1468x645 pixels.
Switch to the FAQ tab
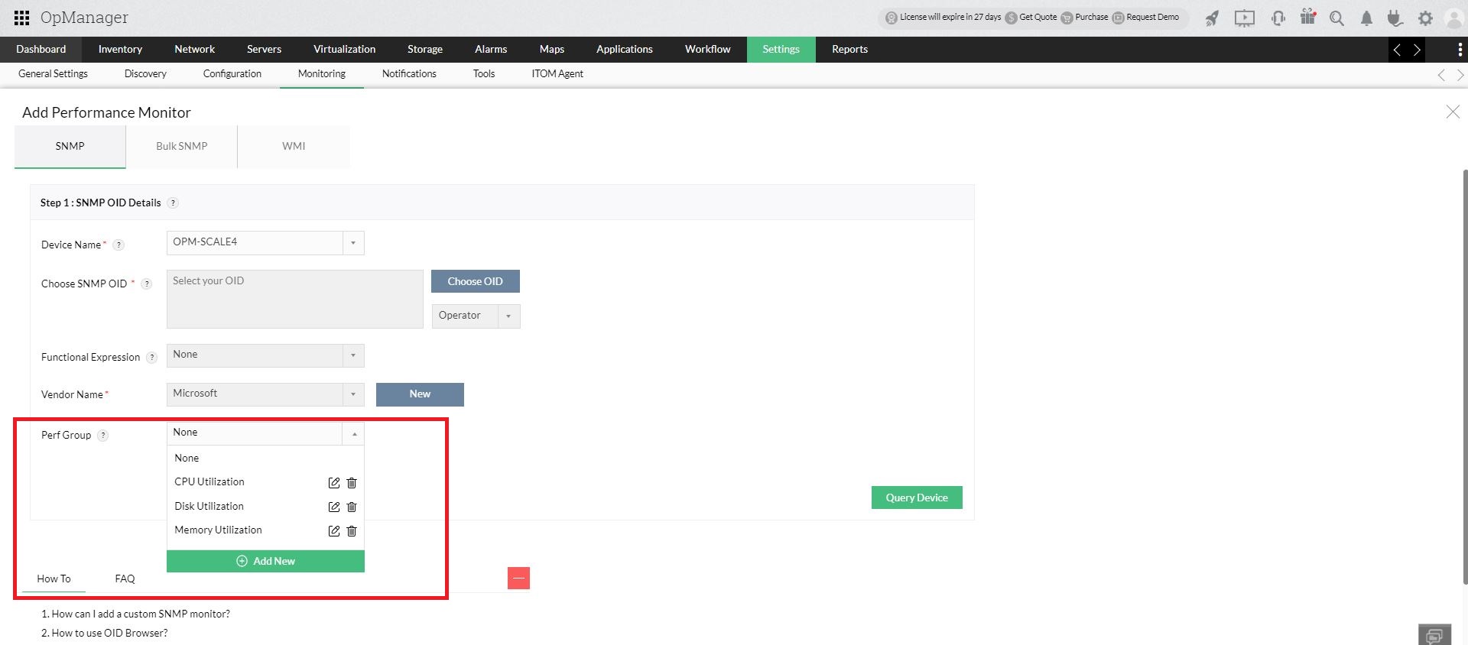coord(125,579)
